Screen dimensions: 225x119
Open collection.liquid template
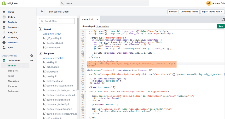coord(53,81)
